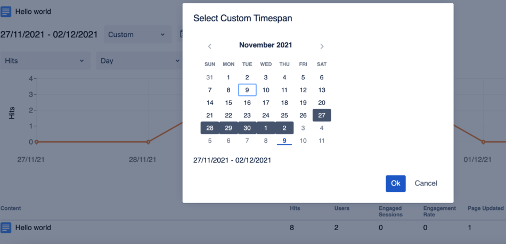Confirm the timespan with Ok button
This screenshot has width=506, height=244.
[x=396, y=183]
